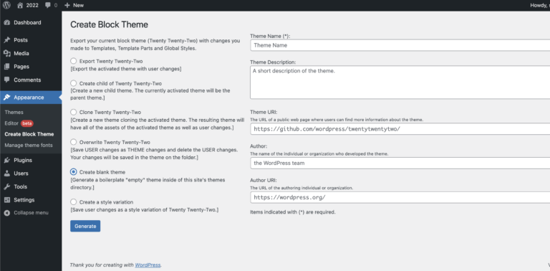
Task: Focus the Theme Name input field
Action: [x=400, y=45]
